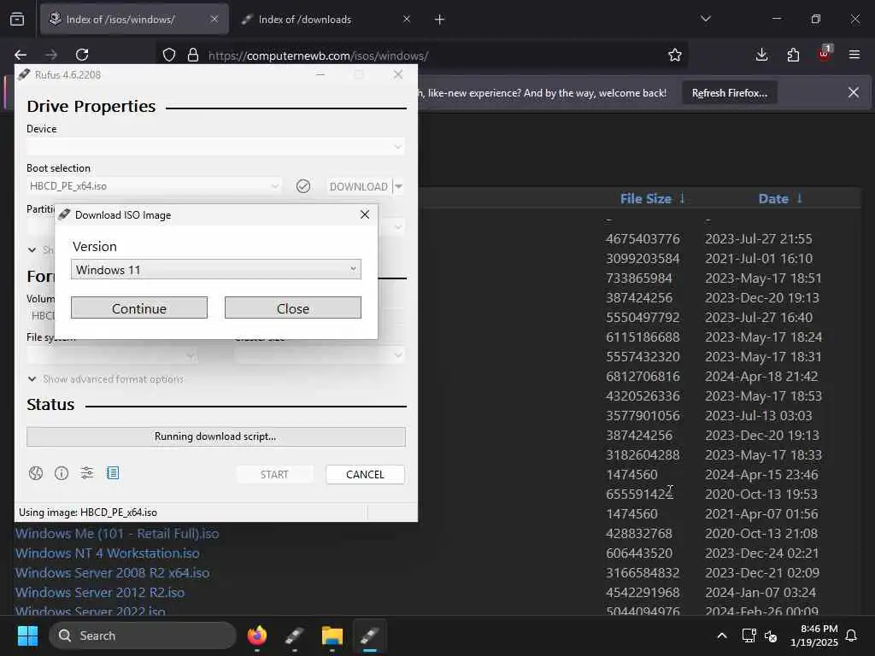This screenshot has width=875, height=656.
Task: Switch to Index of /isos/windows/ tab
Action: 134,20
